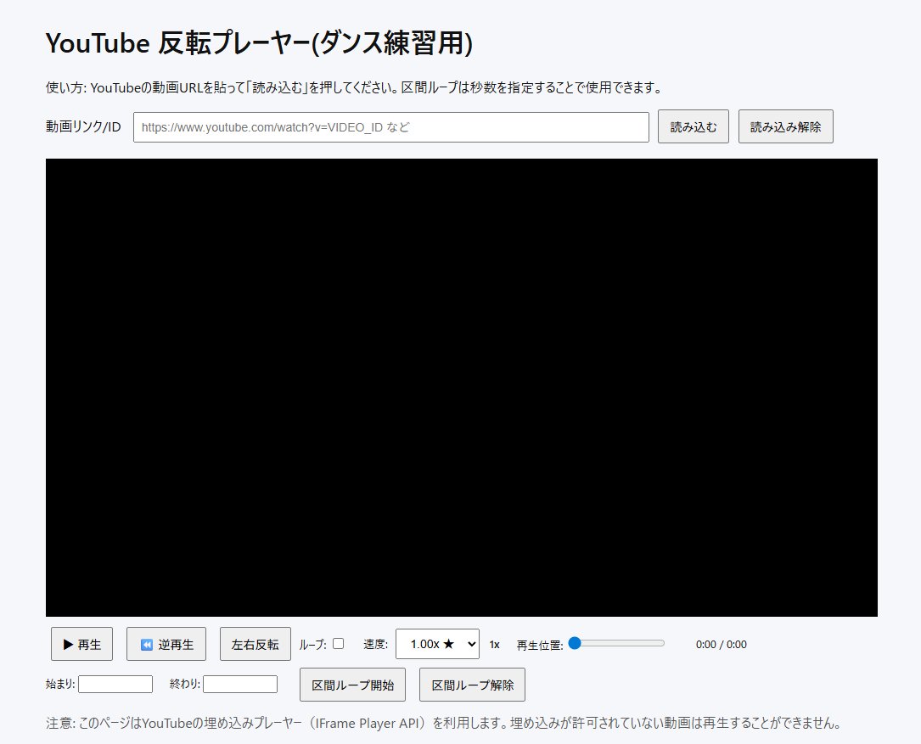The height and width of the screenshot is (744, 921).
Task: Focus the 始まり start time field
Action: click(115, 684)
